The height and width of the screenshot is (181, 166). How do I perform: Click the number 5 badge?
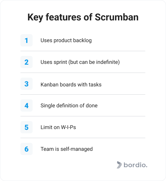[x=27, y=127]
